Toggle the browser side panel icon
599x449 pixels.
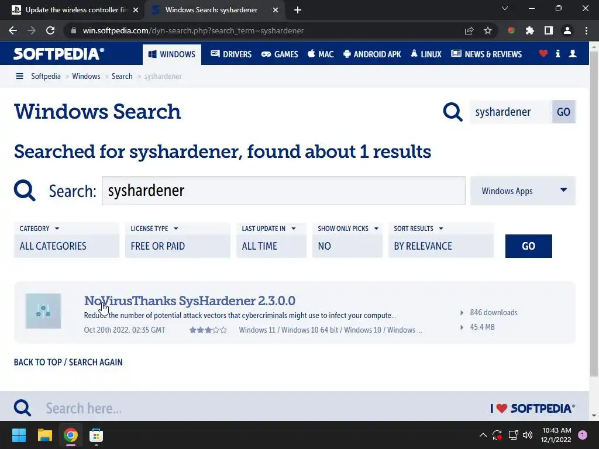point(549,30)
